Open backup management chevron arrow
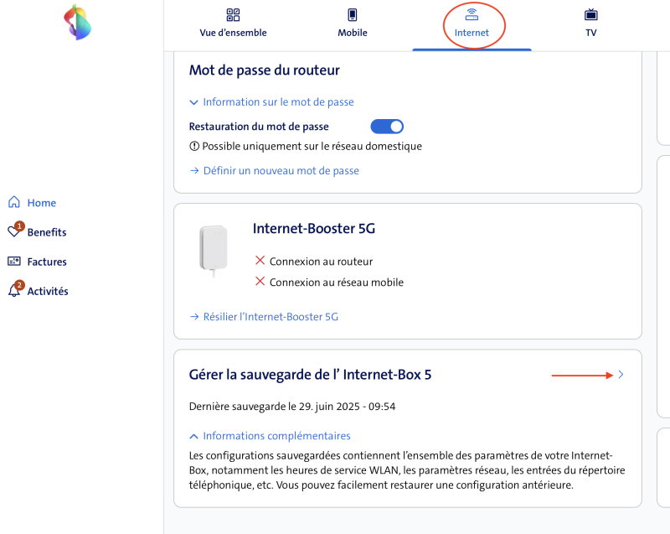The image size is (670, 534). pyautogui.click(x=621, y=375)
